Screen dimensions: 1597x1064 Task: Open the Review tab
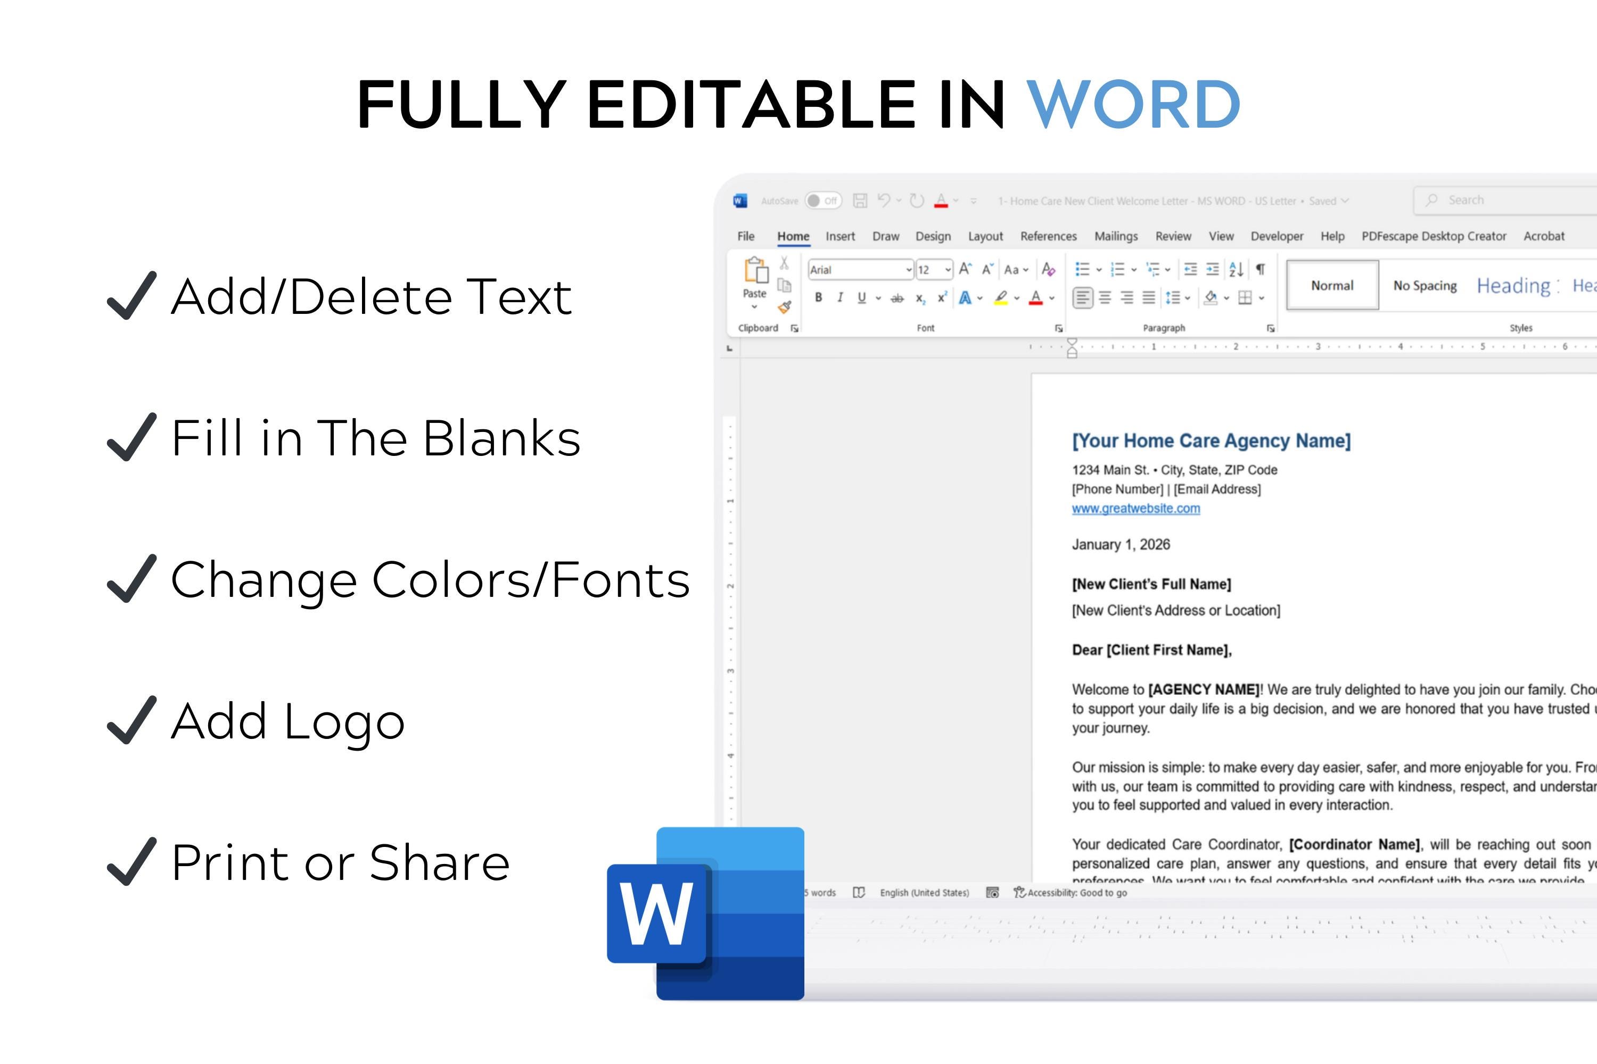[1173, 236]
